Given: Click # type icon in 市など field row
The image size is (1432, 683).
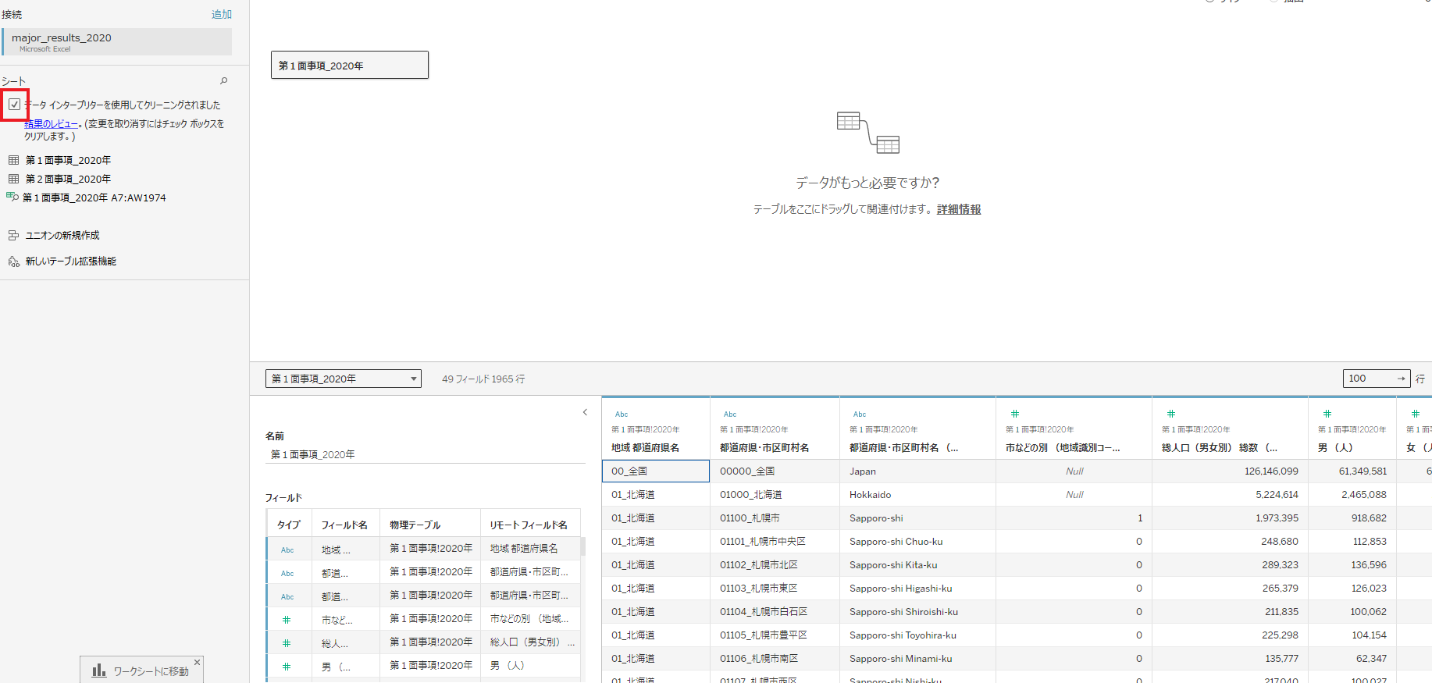Looking at the screenshot, I should click(x=287, y=620).
